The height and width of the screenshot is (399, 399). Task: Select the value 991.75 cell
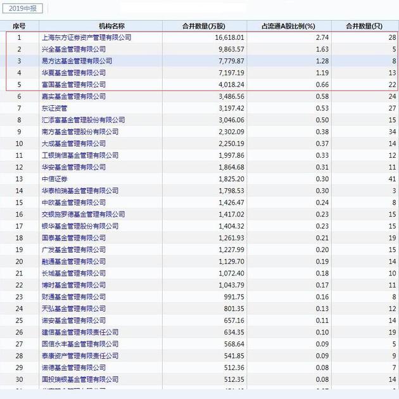(234, 296)
